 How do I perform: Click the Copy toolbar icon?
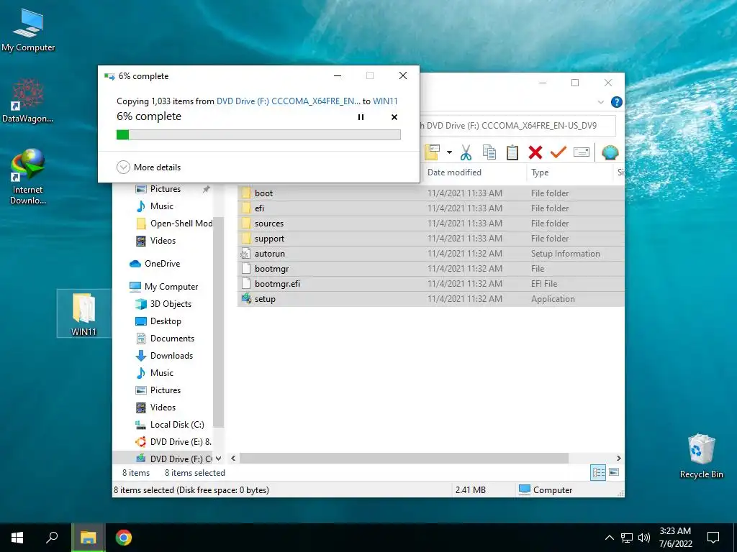pyautogui.click(x=489, y=152)
